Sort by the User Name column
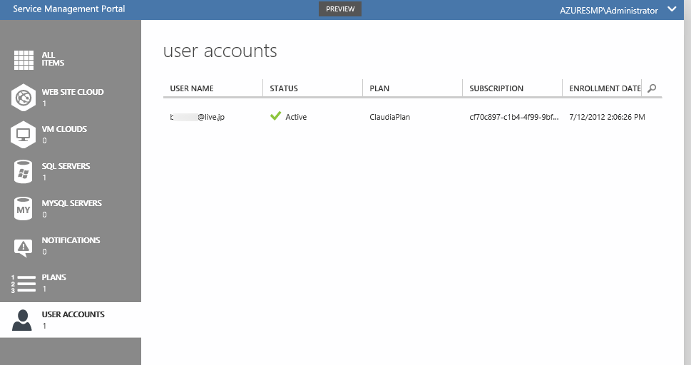The width and height of the screenshot is (691, 365). coord(192,88)
